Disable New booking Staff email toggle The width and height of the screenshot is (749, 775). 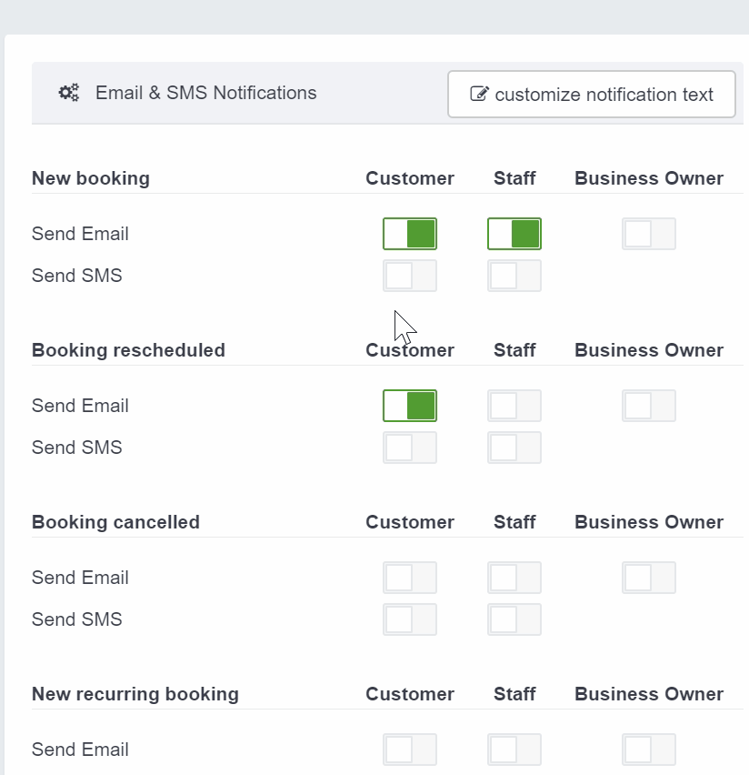pyautogui.click(x=514, y=234)
